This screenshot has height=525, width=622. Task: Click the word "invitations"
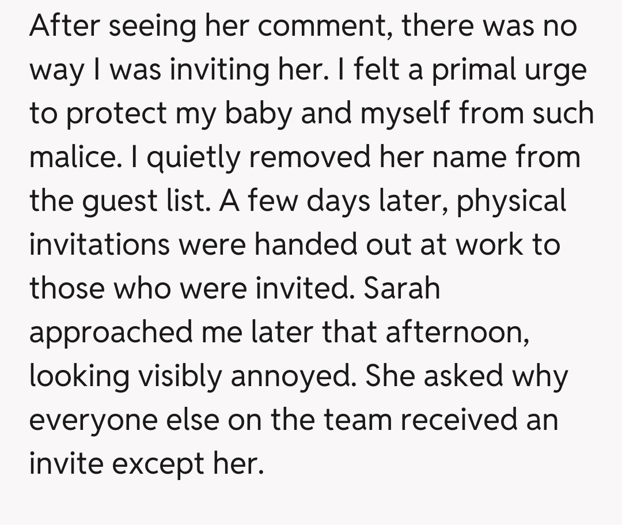(x=100, y=244)
